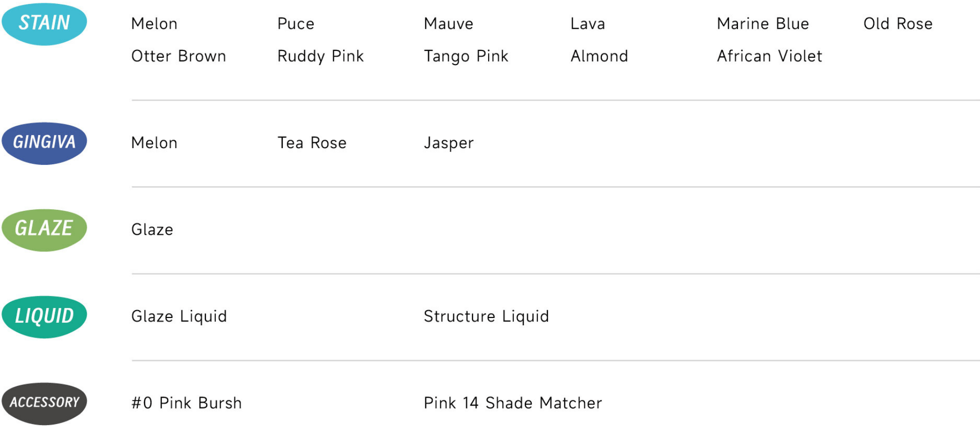Click the Glaze item text
This screenshot has width=980, height=428.
click(152, 230)
